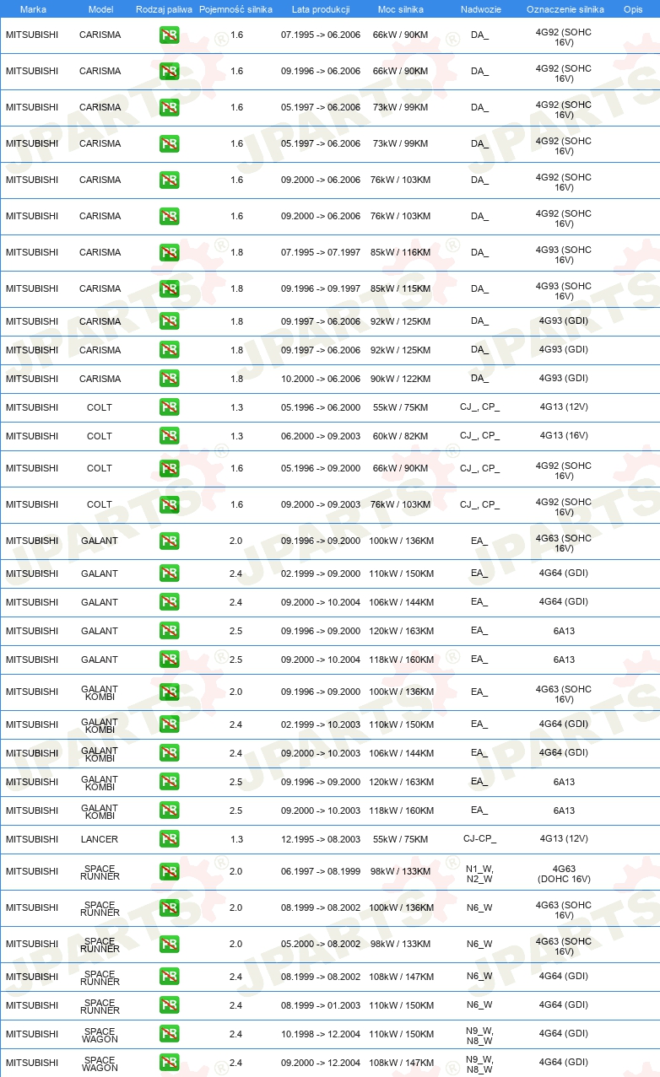Click fuel icon in Galant 2.0 100kW/136KM row
This screenshot has height=1077, width=660.
tap(169, 541)
